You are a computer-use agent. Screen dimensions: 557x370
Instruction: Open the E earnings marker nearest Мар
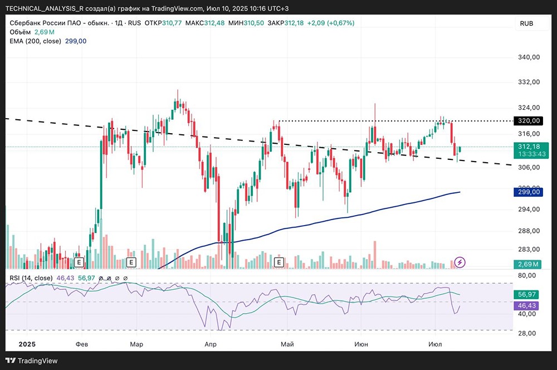pos(131,262)
